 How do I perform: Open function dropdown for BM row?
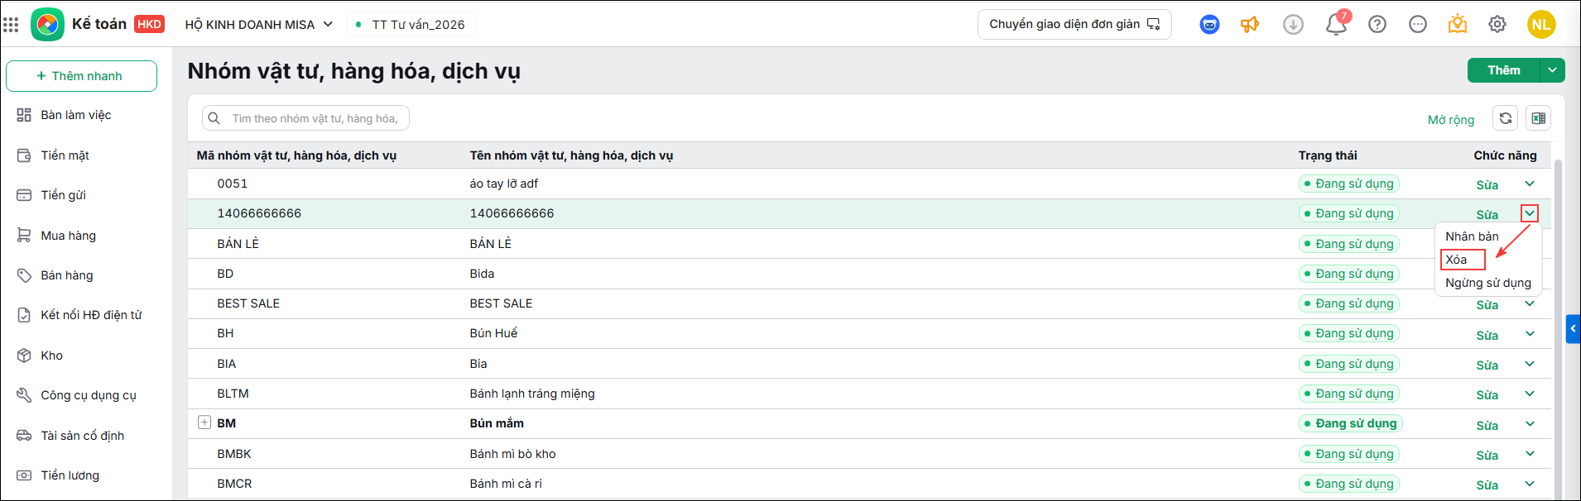pyautogui.click(x=1530, y=424)
